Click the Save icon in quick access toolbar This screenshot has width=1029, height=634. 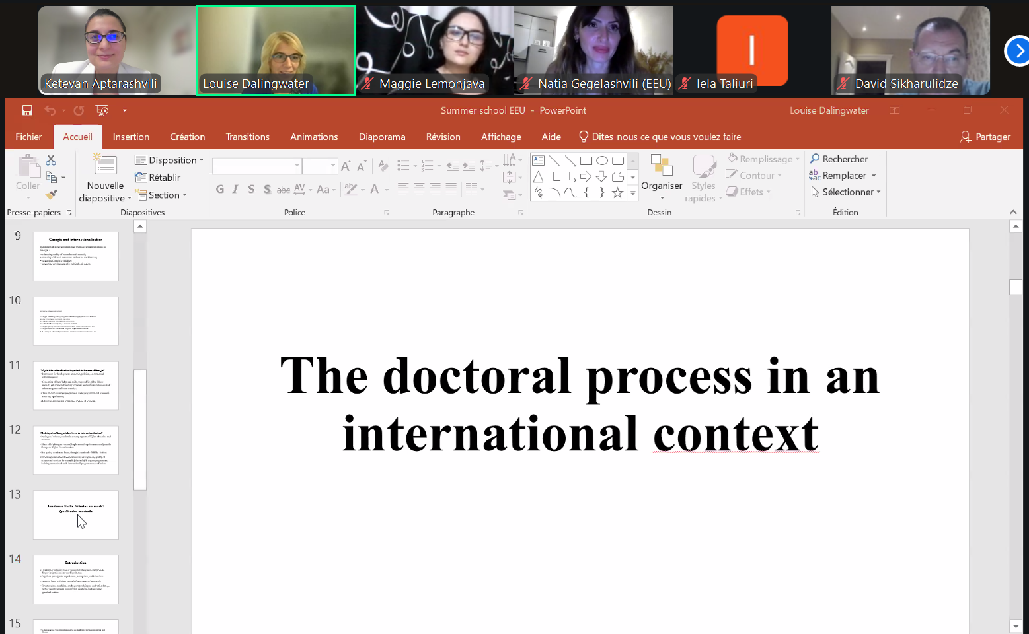[27, 110]
